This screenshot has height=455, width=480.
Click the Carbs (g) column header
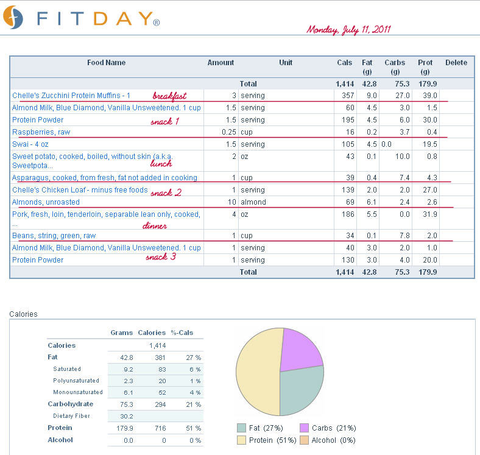tap(395, 67)
